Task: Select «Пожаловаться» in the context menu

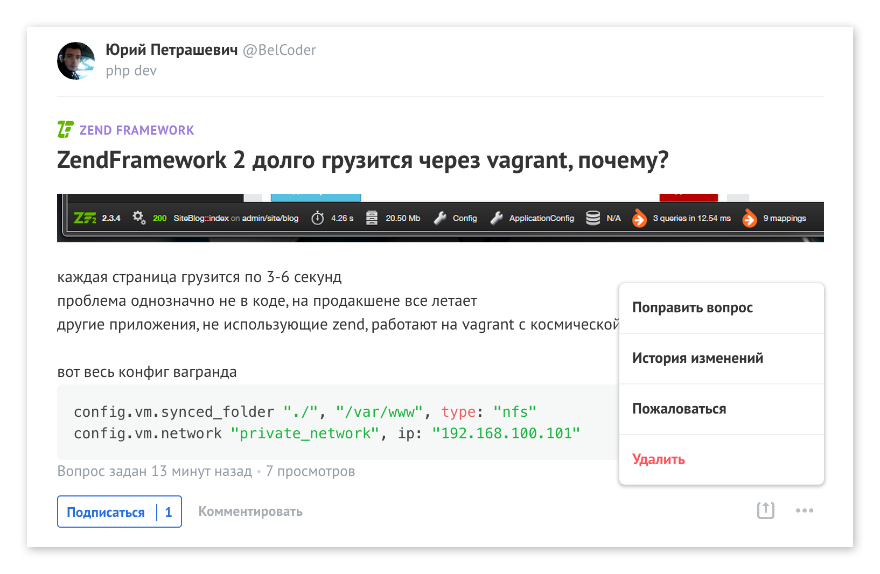Action: click(679, 409)
